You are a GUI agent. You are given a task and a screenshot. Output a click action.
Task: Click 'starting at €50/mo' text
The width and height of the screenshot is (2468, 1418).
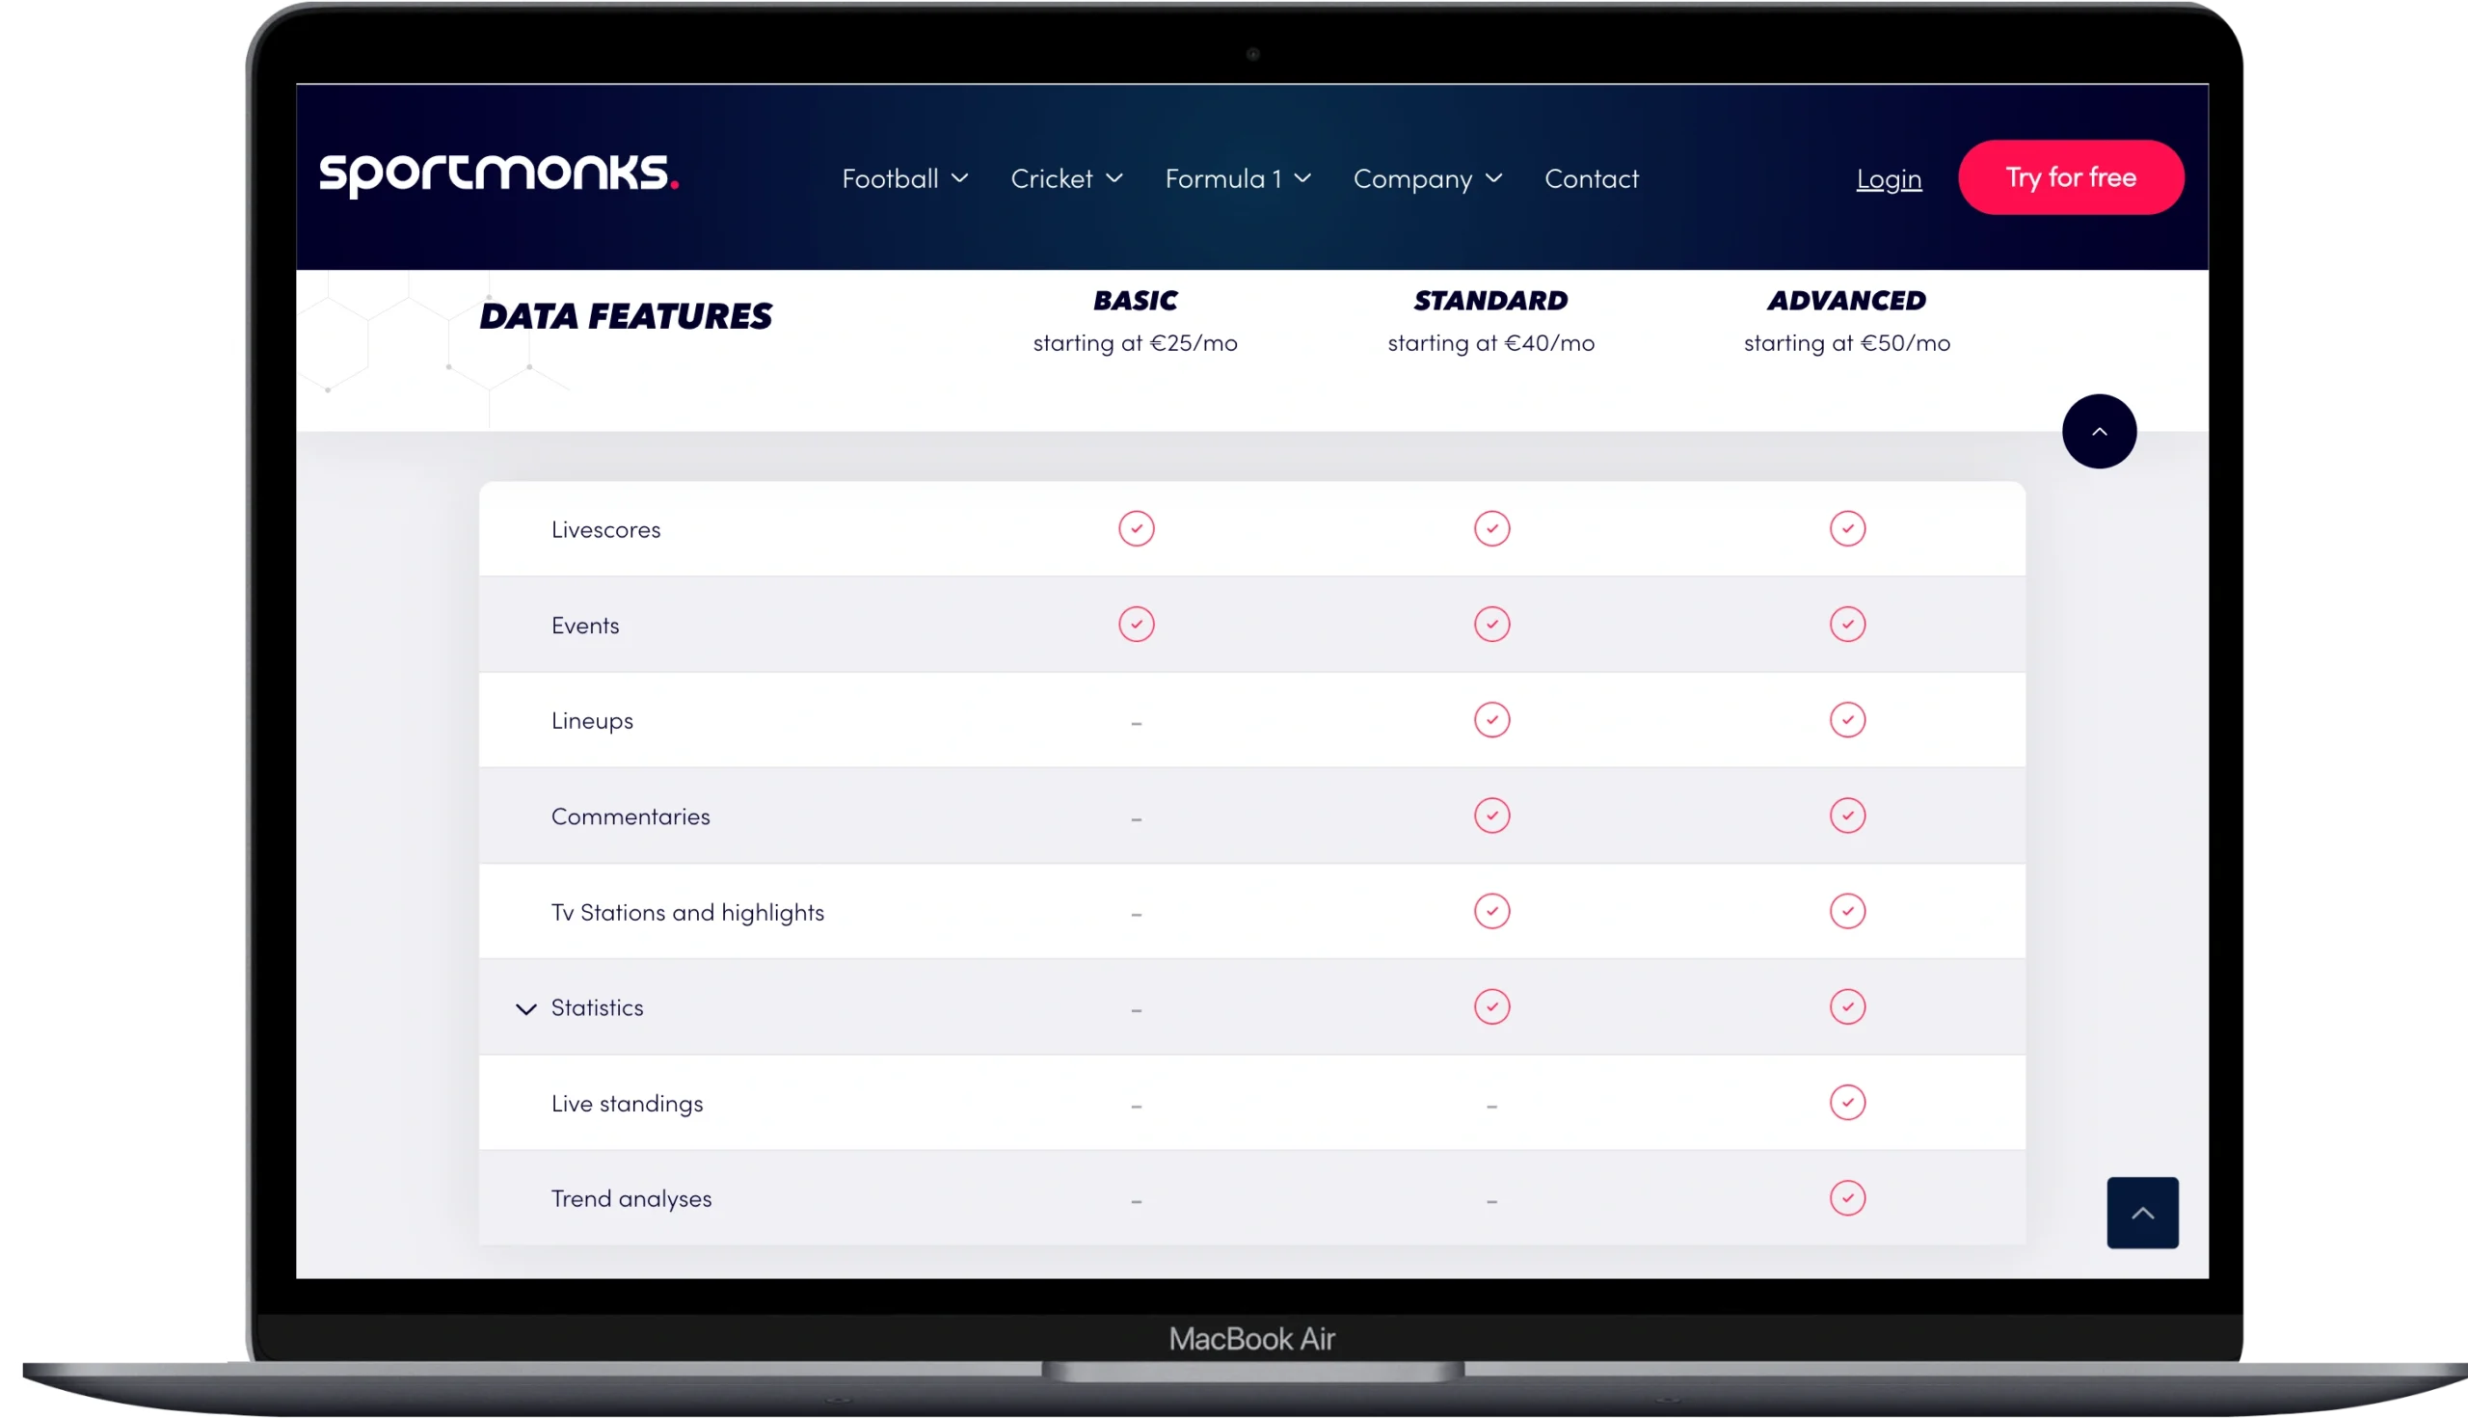click(x=1846, y=343)
